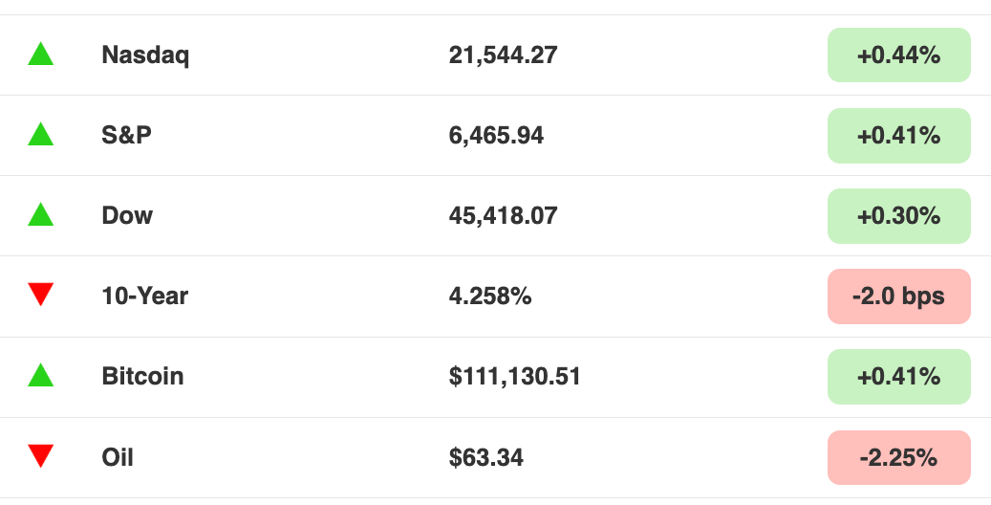Click the 10-Year yield value 4.258%
The height and width of the screenshot is (505, 991).
490,296
